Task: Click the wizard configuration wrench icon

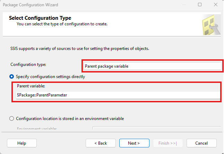Action: (212, 25)
